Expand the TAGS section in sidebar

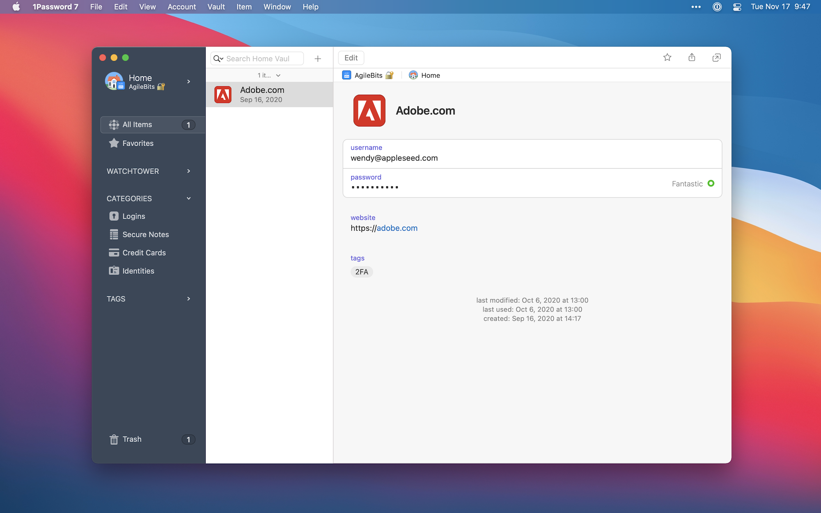pyautogui.click(x=188, y=298)
